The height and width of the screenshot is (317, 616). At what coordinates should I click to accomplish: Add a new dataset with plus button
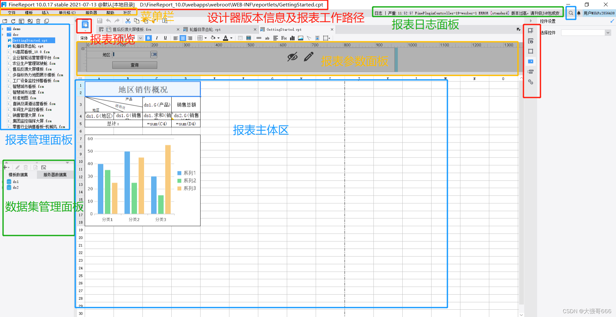(x=6, y=167)
